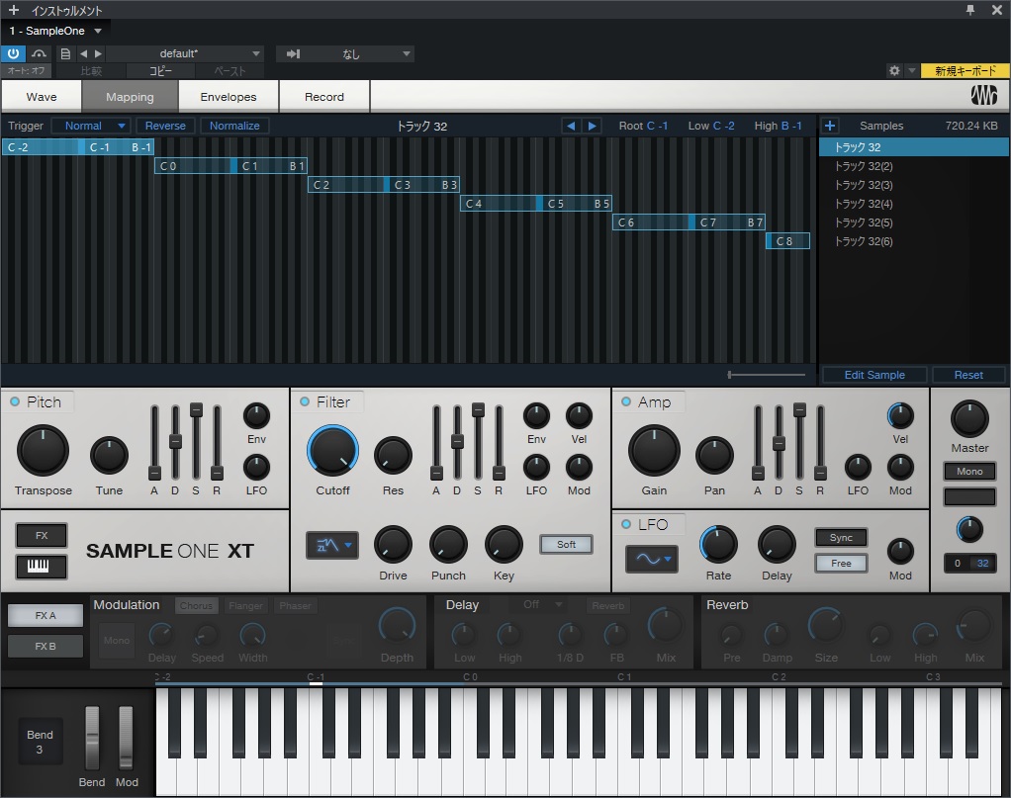Select previous sample with left arrow
Screen dimensions: 1011x798
570,126
